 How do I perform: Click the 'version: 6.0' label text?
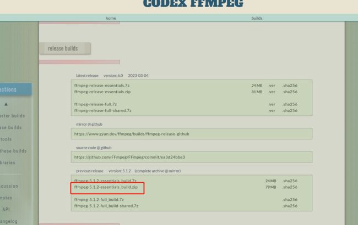113,76
